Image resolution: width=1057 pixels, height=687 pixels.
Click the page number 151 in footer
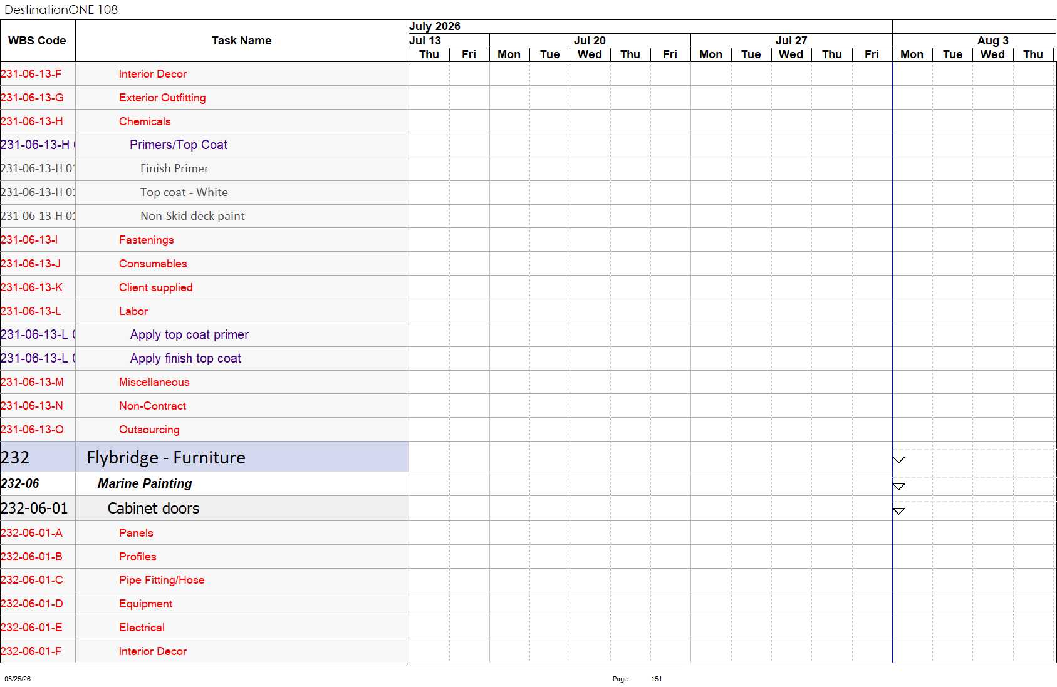click(657, 679)
